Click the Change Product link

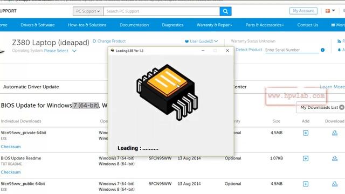point(109,41)
